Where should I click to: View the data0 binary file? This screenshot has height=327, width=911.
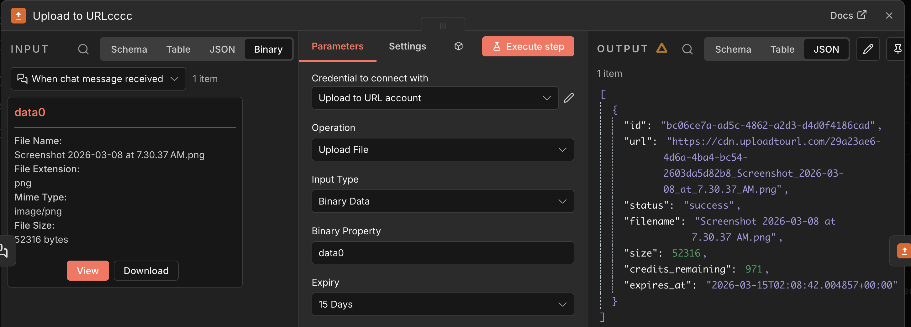click(88, 270)
